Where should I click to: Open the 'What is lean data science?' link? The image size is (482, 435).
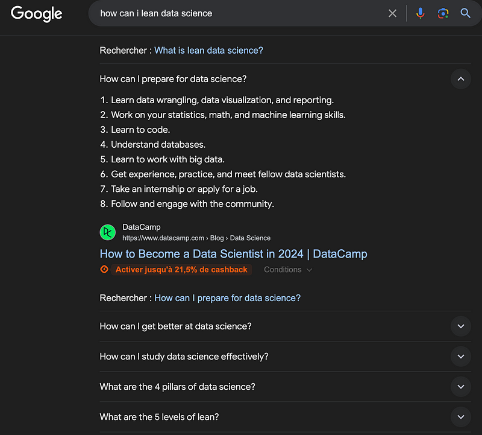click(x=208, y=50)
